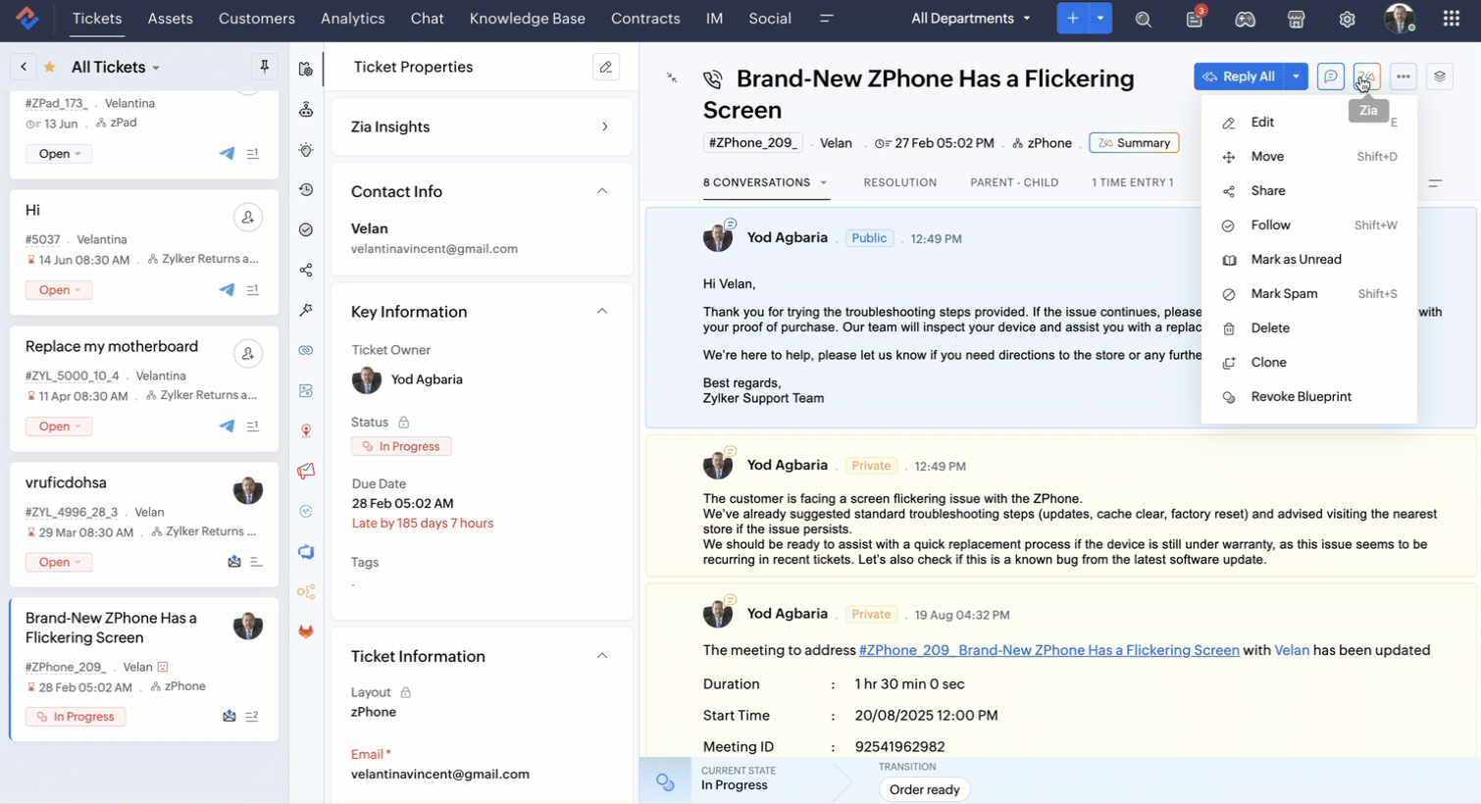
Task: Collapse the Key Information section
Action: coord(602,312)
